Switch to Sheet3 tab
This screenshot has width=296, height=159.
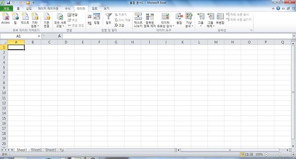click(x=51, y=150)
